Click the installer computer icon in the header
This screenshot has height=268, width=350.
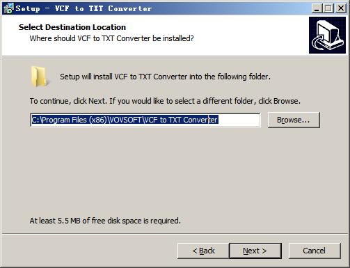click(327, 35)
